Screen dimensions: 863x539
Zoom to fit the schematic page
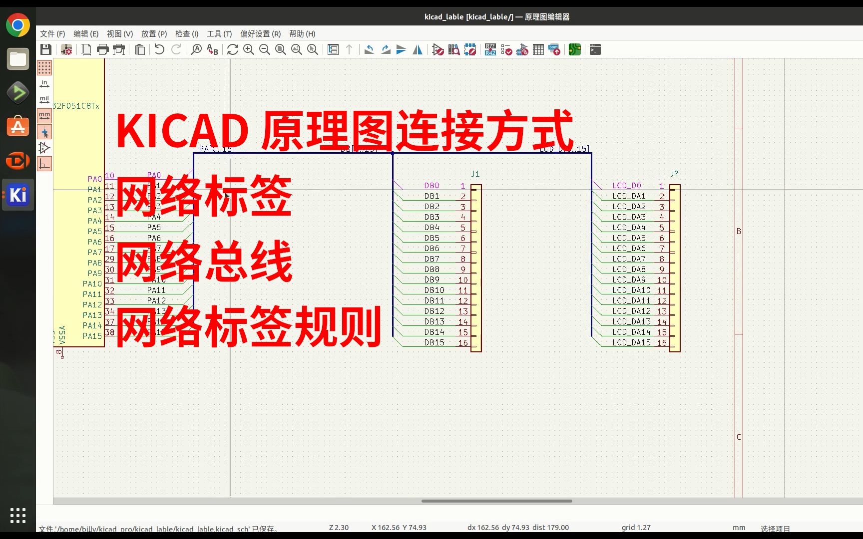coord(280,49)
